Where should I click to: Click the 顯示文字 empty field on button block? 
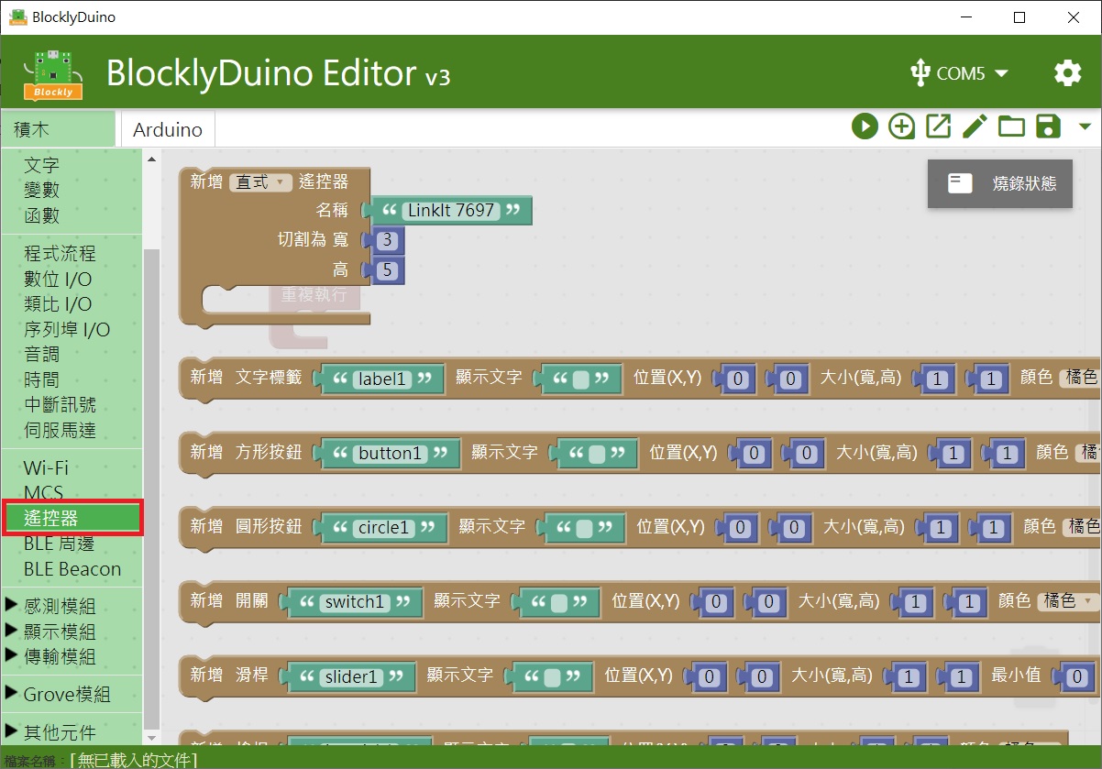click(x=596, y=453)
